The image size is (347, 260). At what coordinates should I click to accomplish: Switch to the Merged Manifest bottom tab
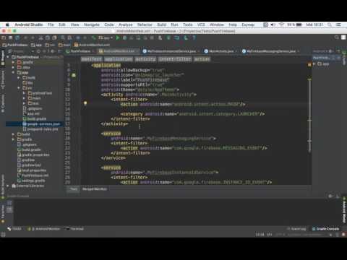coord(95,189)
